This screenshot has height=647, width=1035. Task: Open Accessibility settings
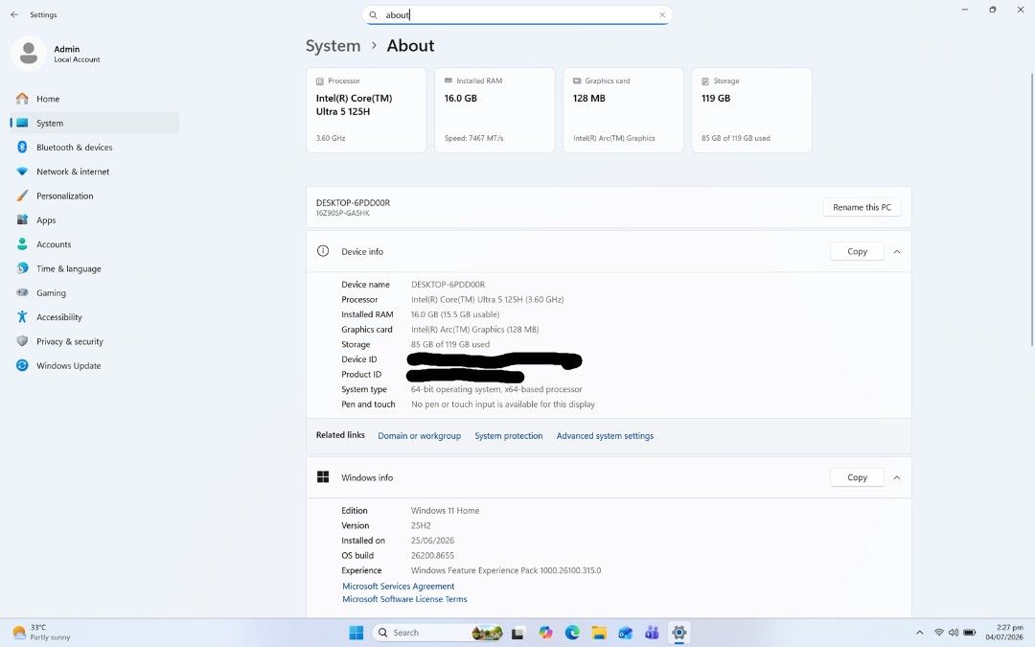pyautogui.click(x=94, y=317)
